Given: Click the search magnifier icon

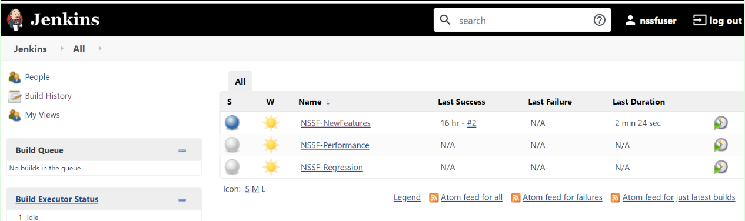Looking at the screenshot, I should (445, 20).
